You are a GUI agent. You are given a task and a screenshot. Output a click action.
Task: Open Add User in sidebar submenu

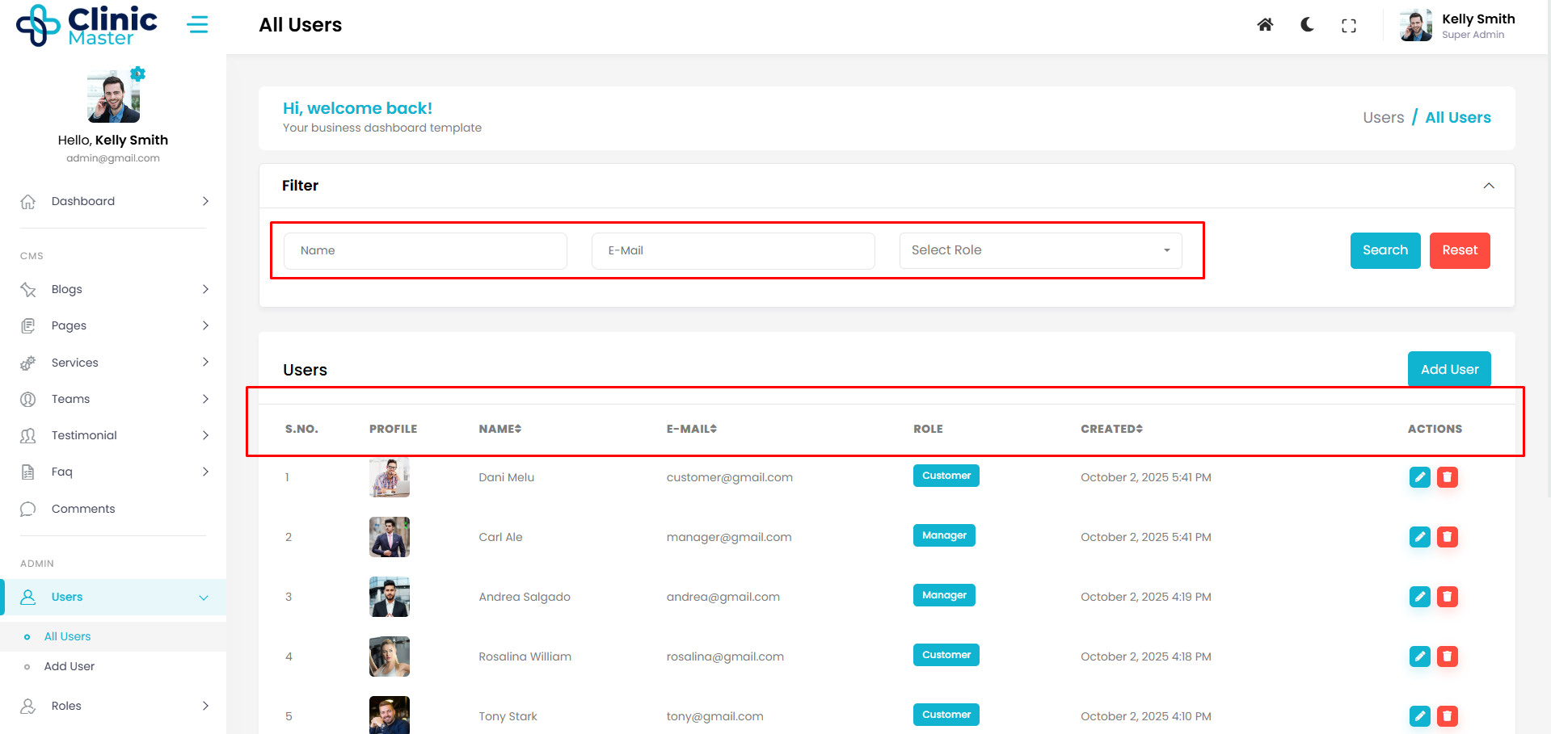70,666
